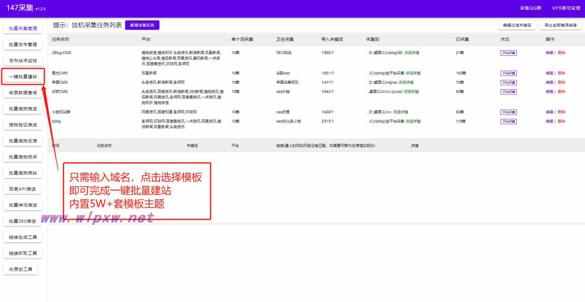The width and height of the screenshot is (585, 302).
Task: Edit the ZBlog-CMS task
Action: (549, 53)
